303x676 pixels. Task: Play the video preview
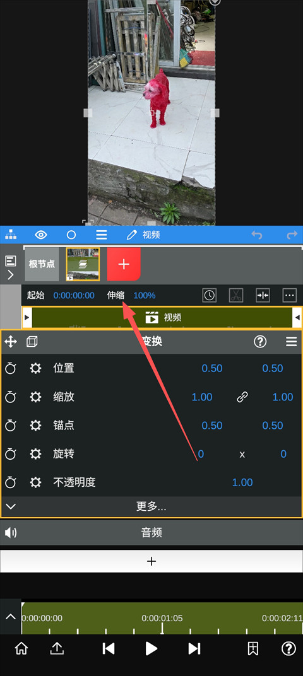[151, 648]
